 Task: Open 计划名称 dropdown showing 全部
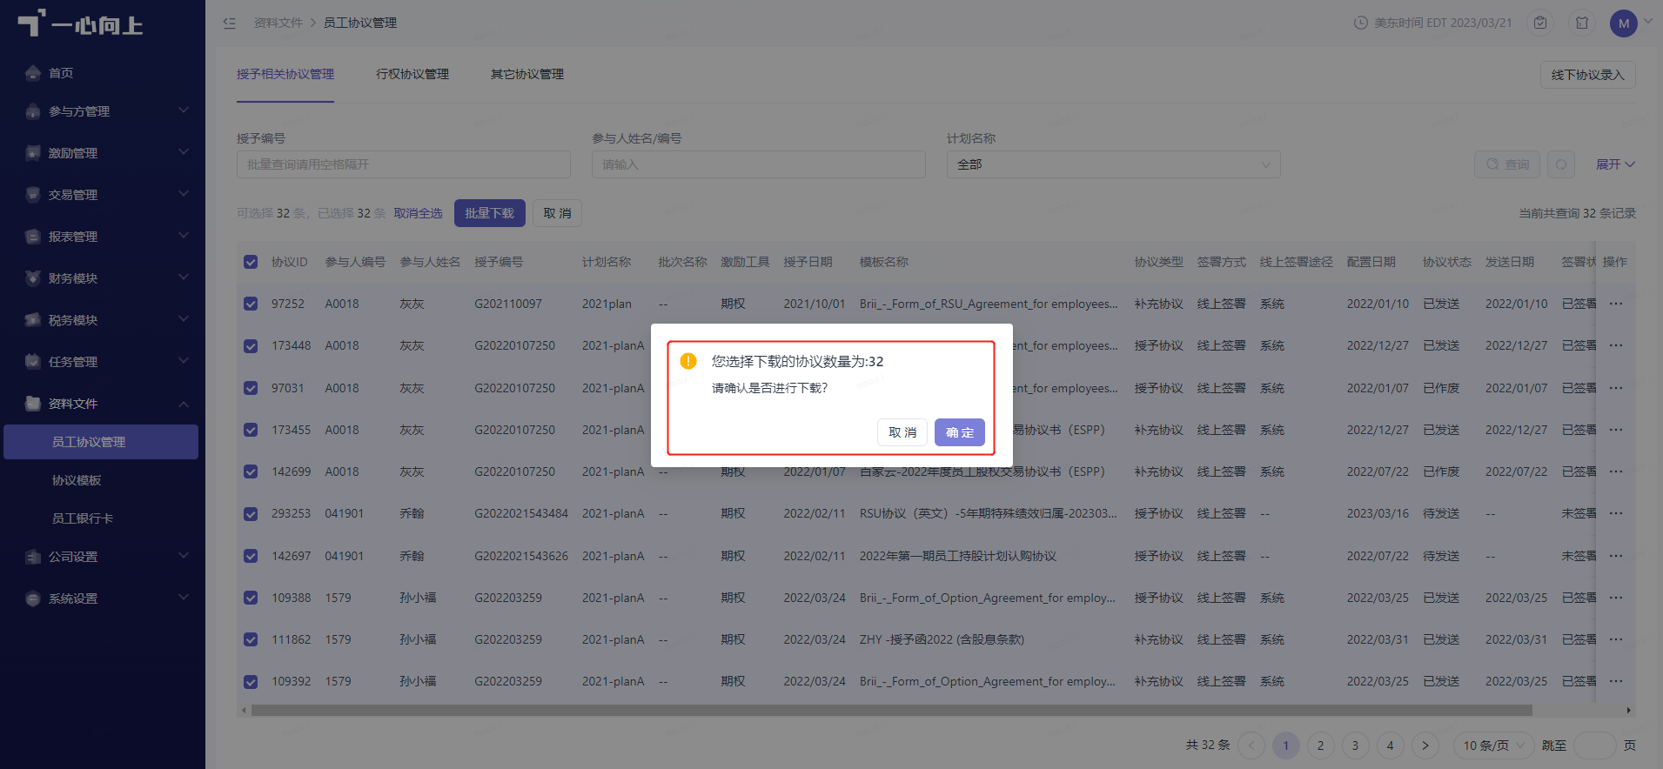point(1113,164)
